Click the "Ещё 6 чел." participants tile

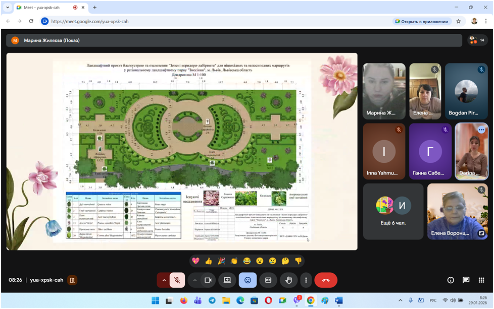[x=393, y=211]
